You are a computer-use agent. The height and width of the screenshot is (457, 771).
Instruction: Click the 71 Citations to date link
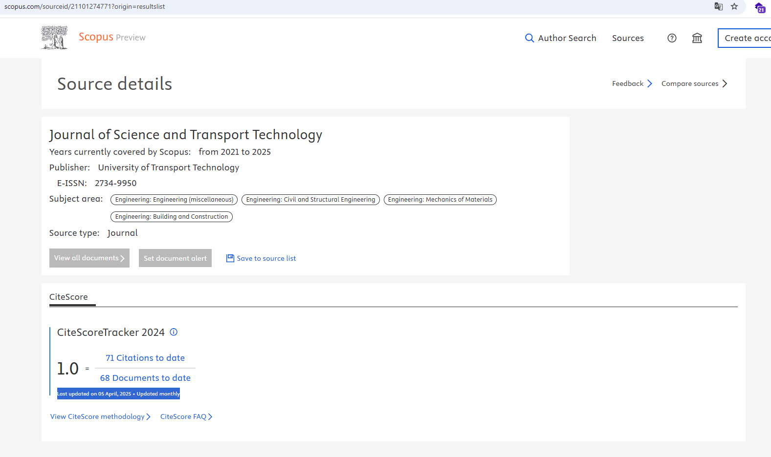pos(145,358)
